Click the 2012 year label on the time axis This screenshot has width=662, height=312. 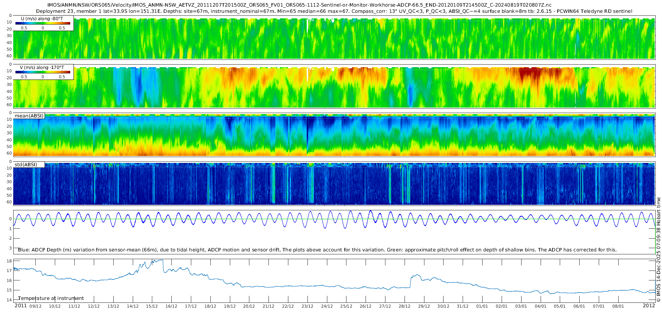[649, 305]
